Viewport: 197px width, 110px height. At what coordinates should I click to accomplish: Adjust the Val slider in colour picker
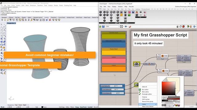pyautogui.click(x=171, y=101)
